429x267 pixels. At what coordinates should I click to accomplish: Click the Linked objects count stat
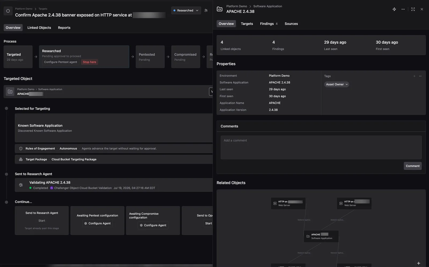231,45
